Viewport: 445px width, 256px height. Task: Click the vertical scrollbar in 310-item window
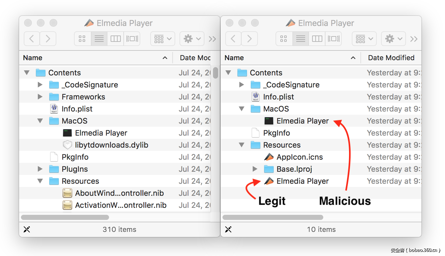tap(216, 73)
